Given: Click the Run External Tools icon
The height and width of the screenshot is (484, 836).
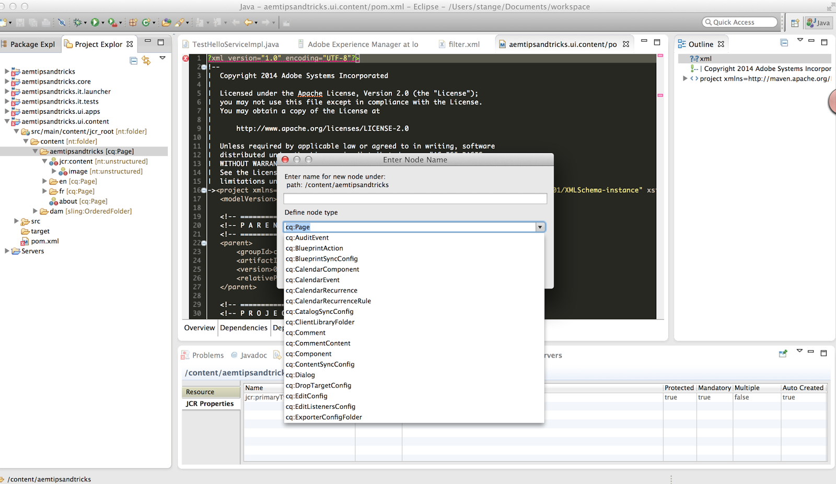Looking at the screenshot, I should click(x=112, y=22).
